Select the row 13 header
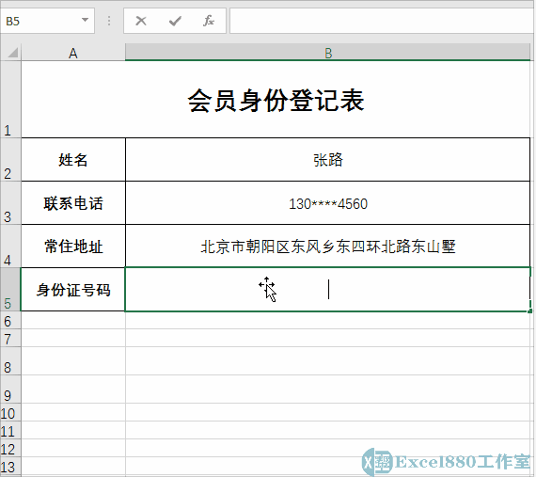 tap(10, 466)
